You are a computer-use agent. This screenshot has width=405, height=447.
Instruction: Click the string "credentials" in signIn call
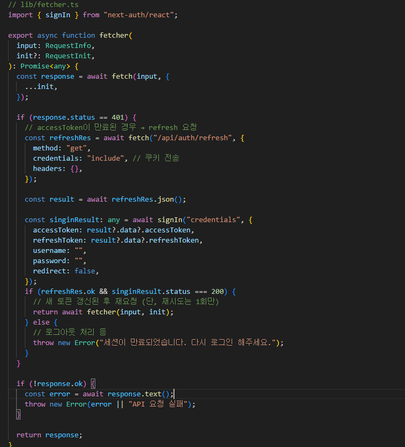click(213, 220)
